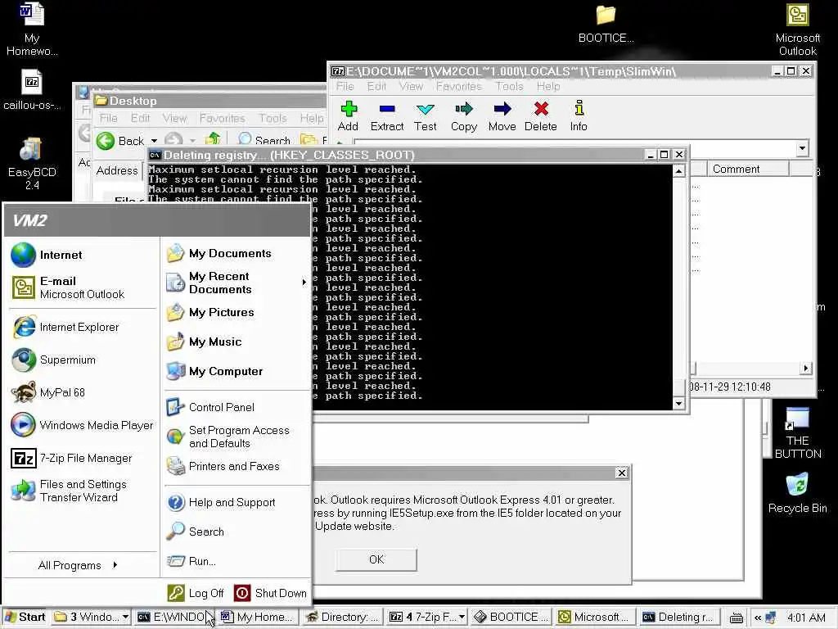Open My Computer from Start menu
The width and height of the screenshot is (838, 629).
pyautogui.click(x=236, y=371)
